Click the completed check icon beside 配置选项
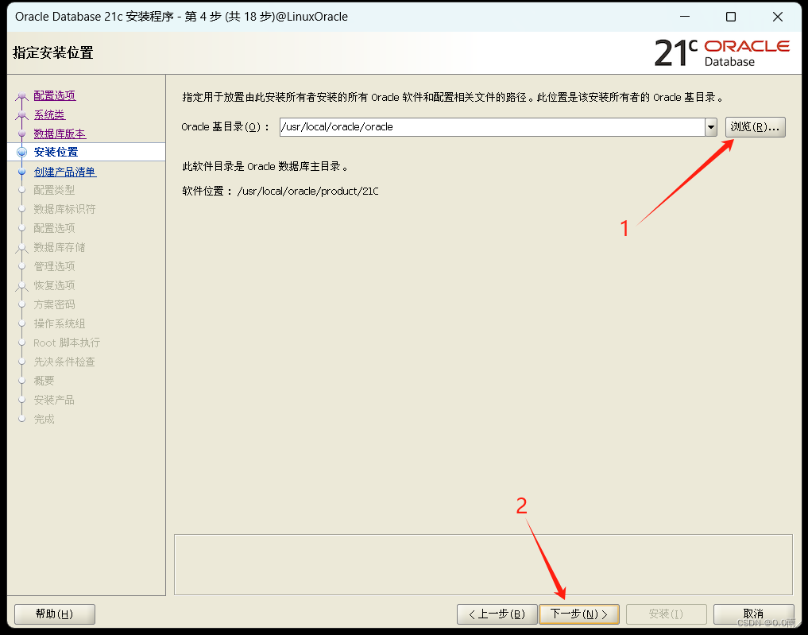 (21, 95)
